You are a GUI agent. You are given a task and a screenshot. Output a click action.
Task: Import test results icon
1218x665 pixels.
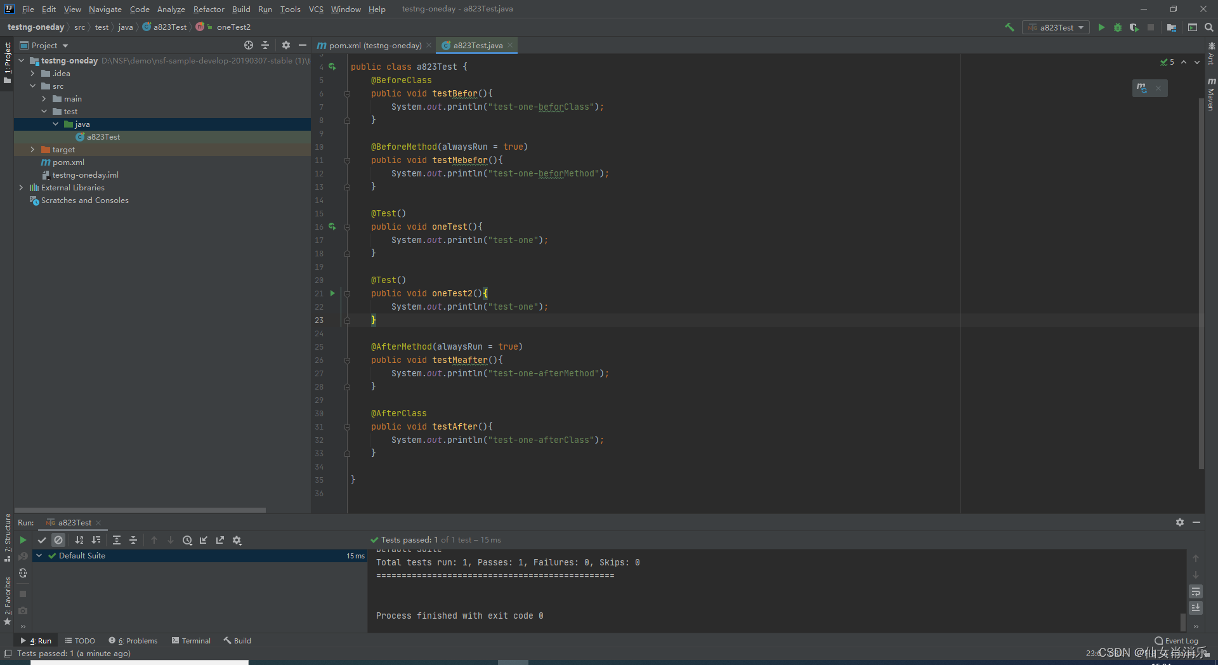click(x=204, y=540)
